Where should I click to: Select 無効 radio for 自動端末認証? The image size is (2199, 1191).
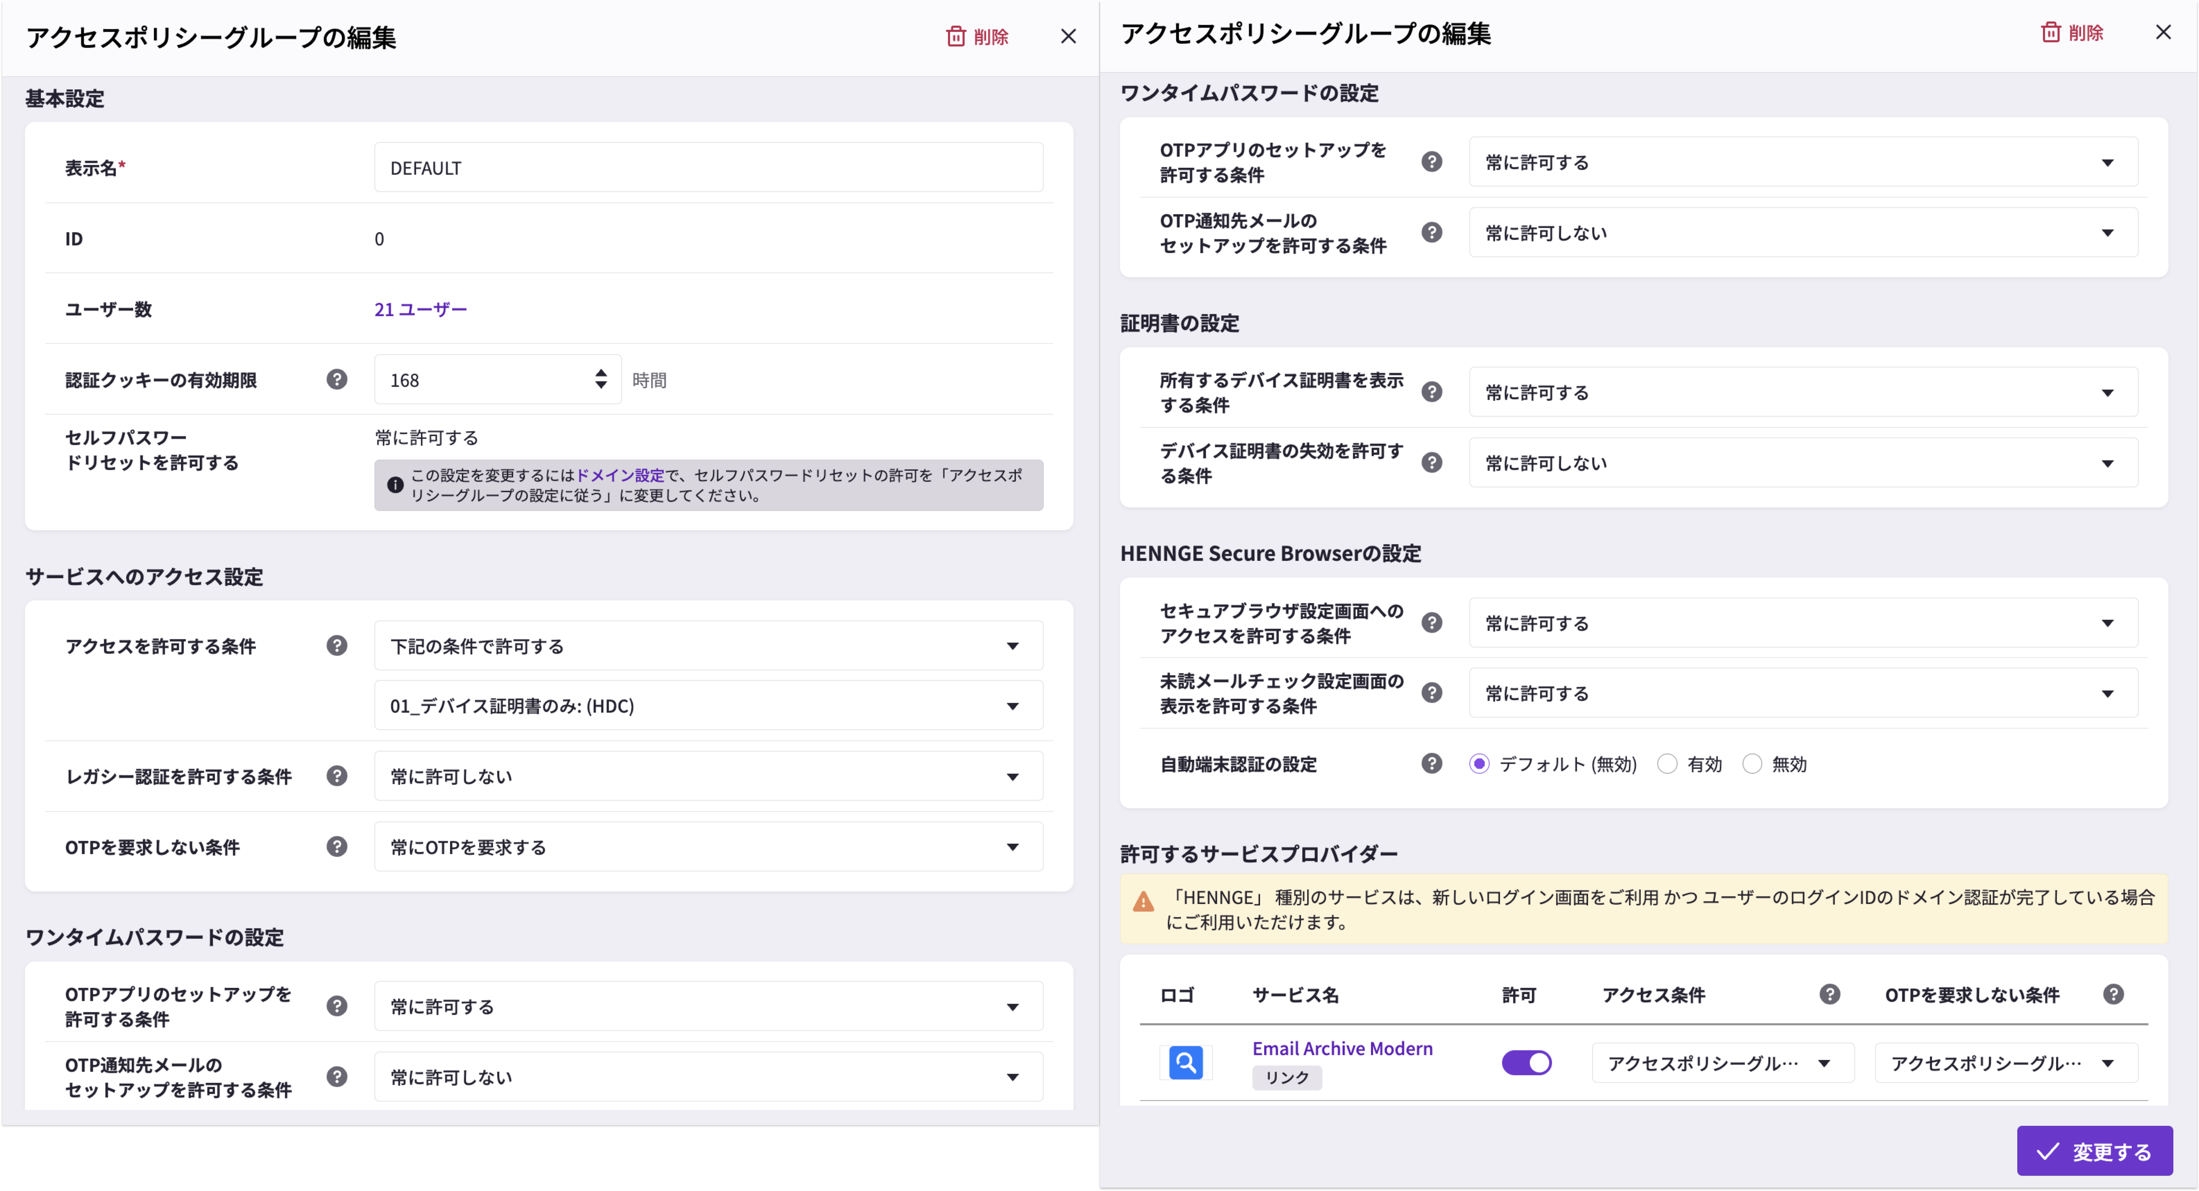1752,764
